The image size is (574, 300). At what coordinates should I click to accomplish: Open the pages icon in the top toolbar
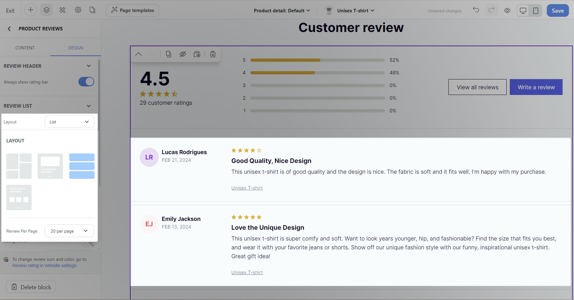tap(92, 10)
